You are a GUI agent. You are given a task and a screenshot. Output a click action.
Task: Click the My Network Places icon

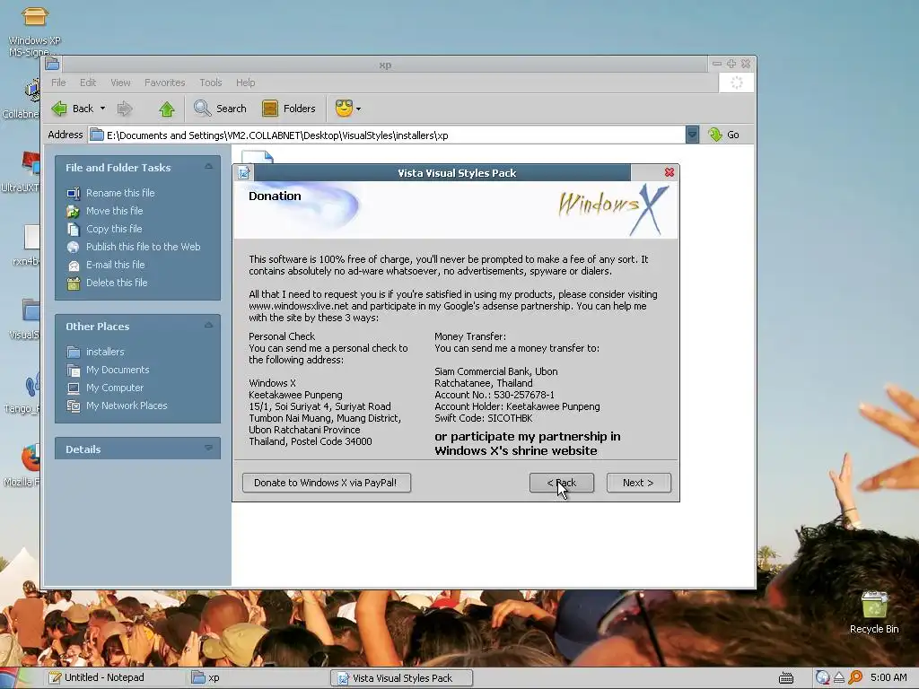coord(74,406)
